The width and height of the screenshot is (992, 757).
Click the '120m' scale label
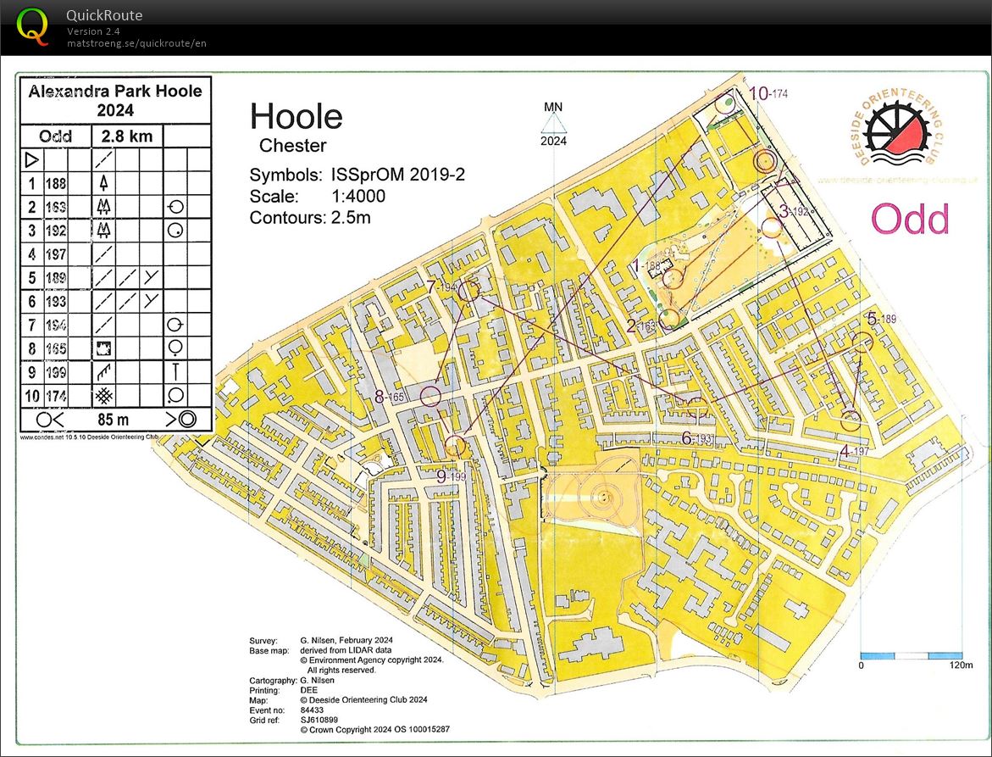961,665
